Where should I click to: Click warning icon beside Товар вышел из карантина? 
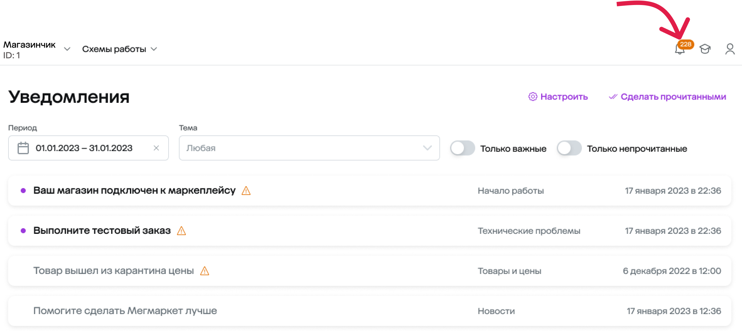pos(205,271)
